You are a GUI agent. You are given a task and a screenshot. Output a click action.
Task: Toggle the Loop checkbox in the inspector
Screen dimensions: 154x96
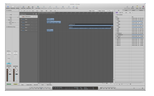[13, 14]
